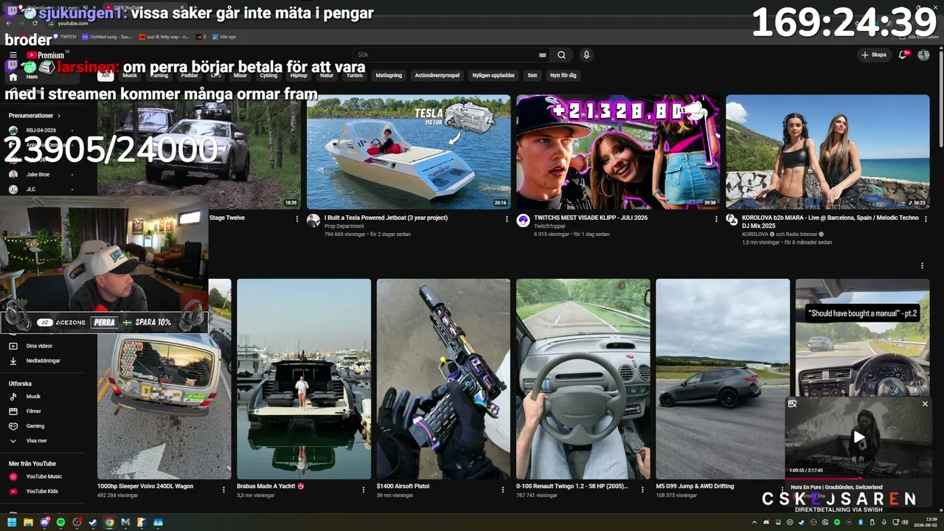Open more options for KOROLOVA b2b MIARA video
The height and width of the screenshot is (531, 944).
coord(926,219)
